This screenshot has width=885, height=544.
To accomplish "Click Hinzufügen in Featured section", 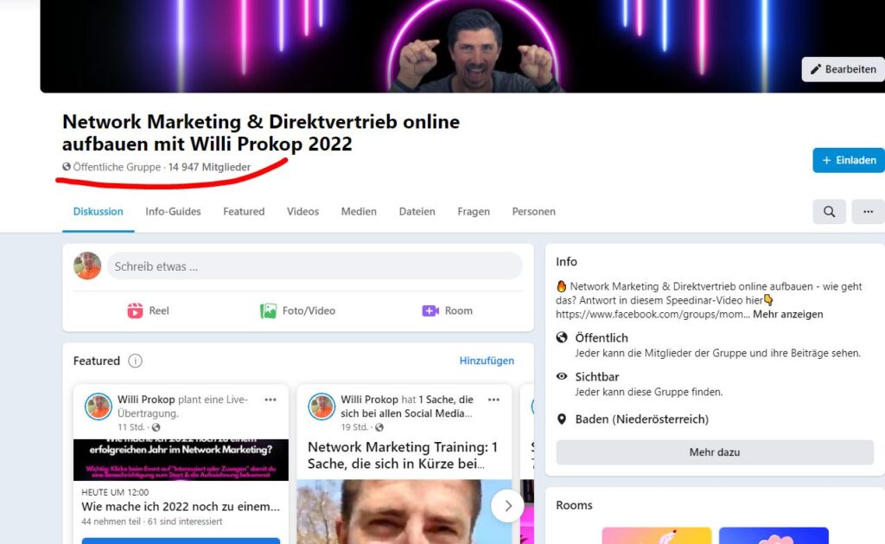I will click(x=487, y=361).
